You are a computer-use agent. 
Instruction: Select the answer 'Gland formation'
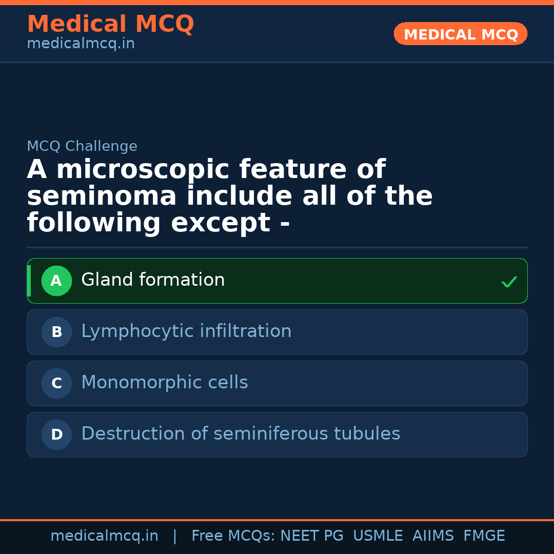tap(153, 280)
